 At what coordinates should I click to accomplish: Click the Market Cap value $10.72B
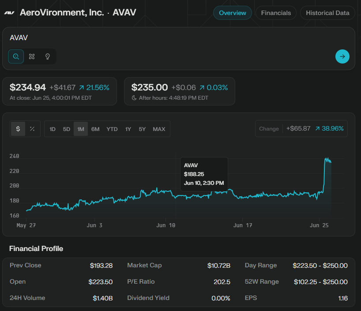point(219,266)
